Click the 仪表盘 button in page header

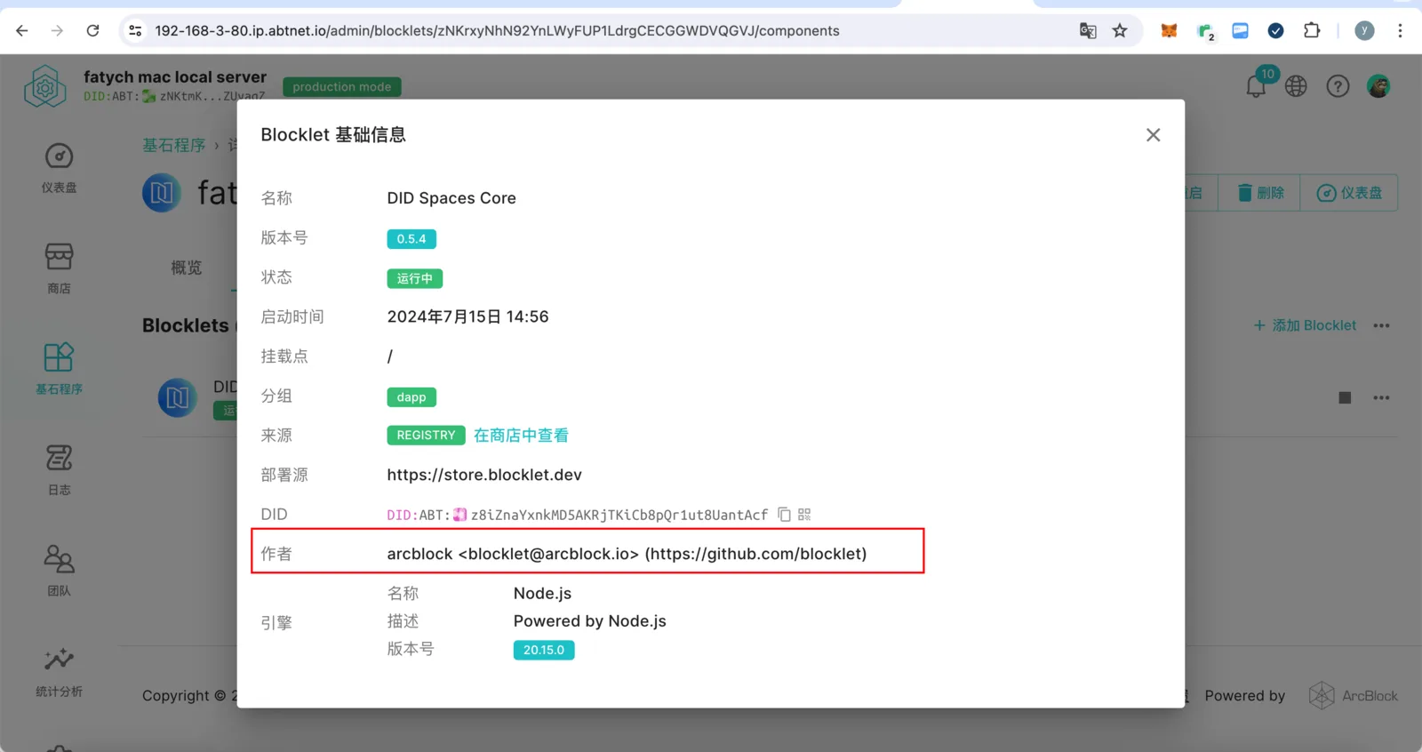coord(1349,193)
